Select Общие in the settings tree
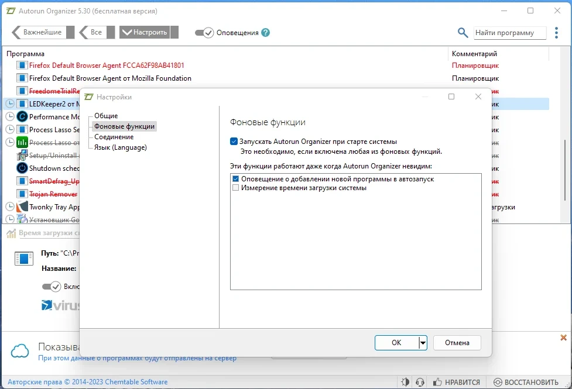The width and height of the screenshot is (572, 389). pos(106,116)
